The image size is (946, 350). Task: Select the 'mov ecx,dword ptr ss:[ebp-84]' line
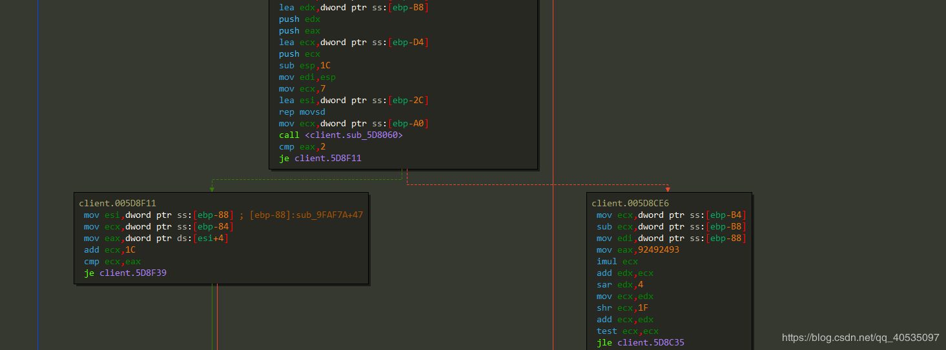(159, 227)
